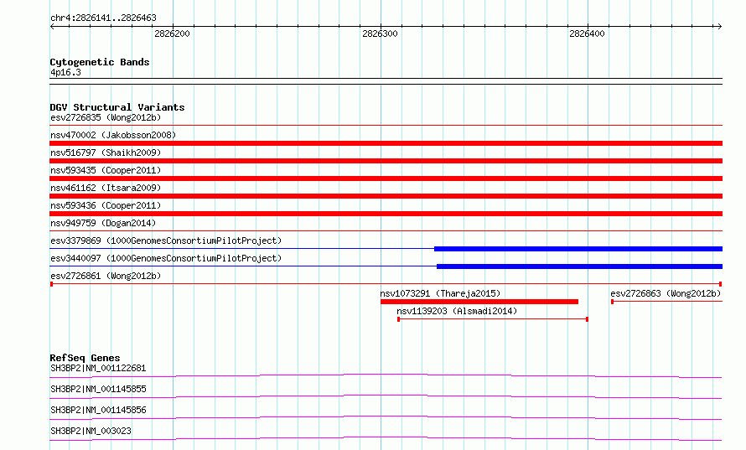Click the red bar under nsv516797
Image resolution: width=746 pixels, height=450 pixels.
(386, 161)
